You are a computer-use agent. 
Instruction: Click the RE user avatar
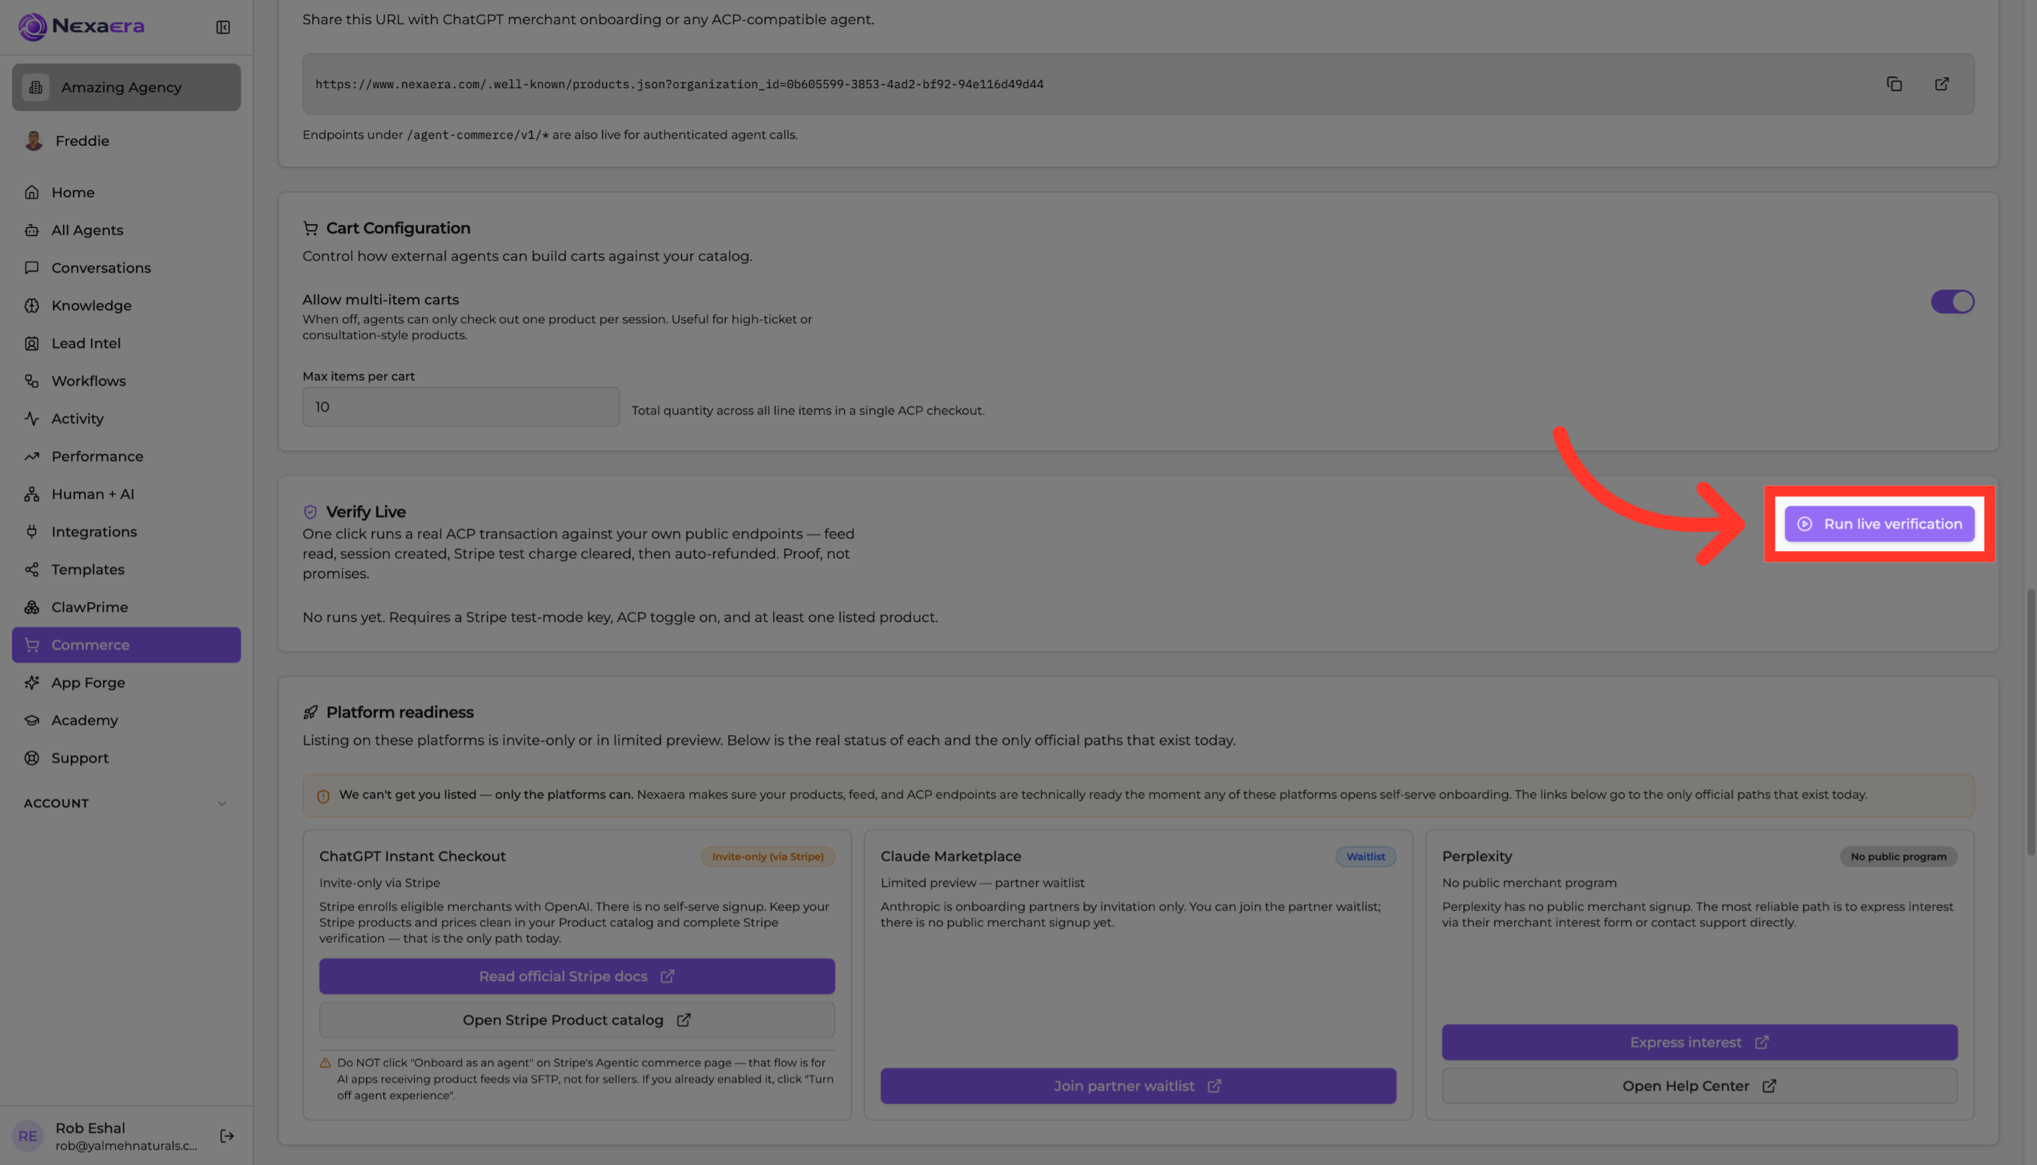click(x=28, y=1136)
